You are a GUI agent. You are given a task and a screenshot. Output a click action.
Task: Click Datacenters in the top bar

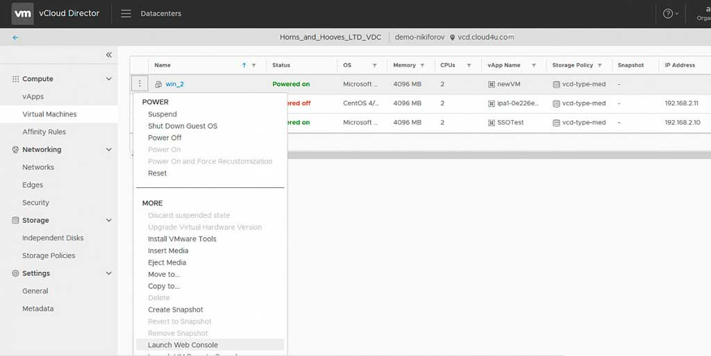[x=161, y=14]
